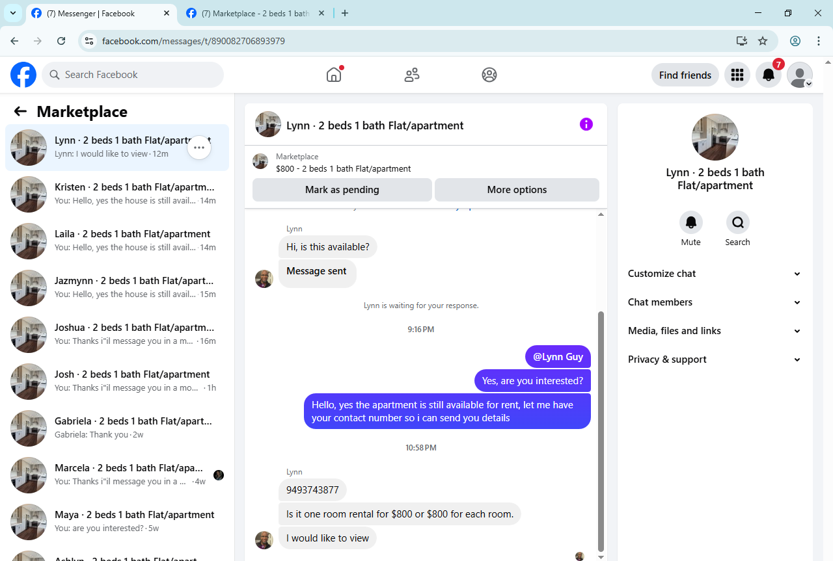Open the Chrome three-dot menu
Image resolution: width=833 pixels, height=561 pixels.
[819, 41]
